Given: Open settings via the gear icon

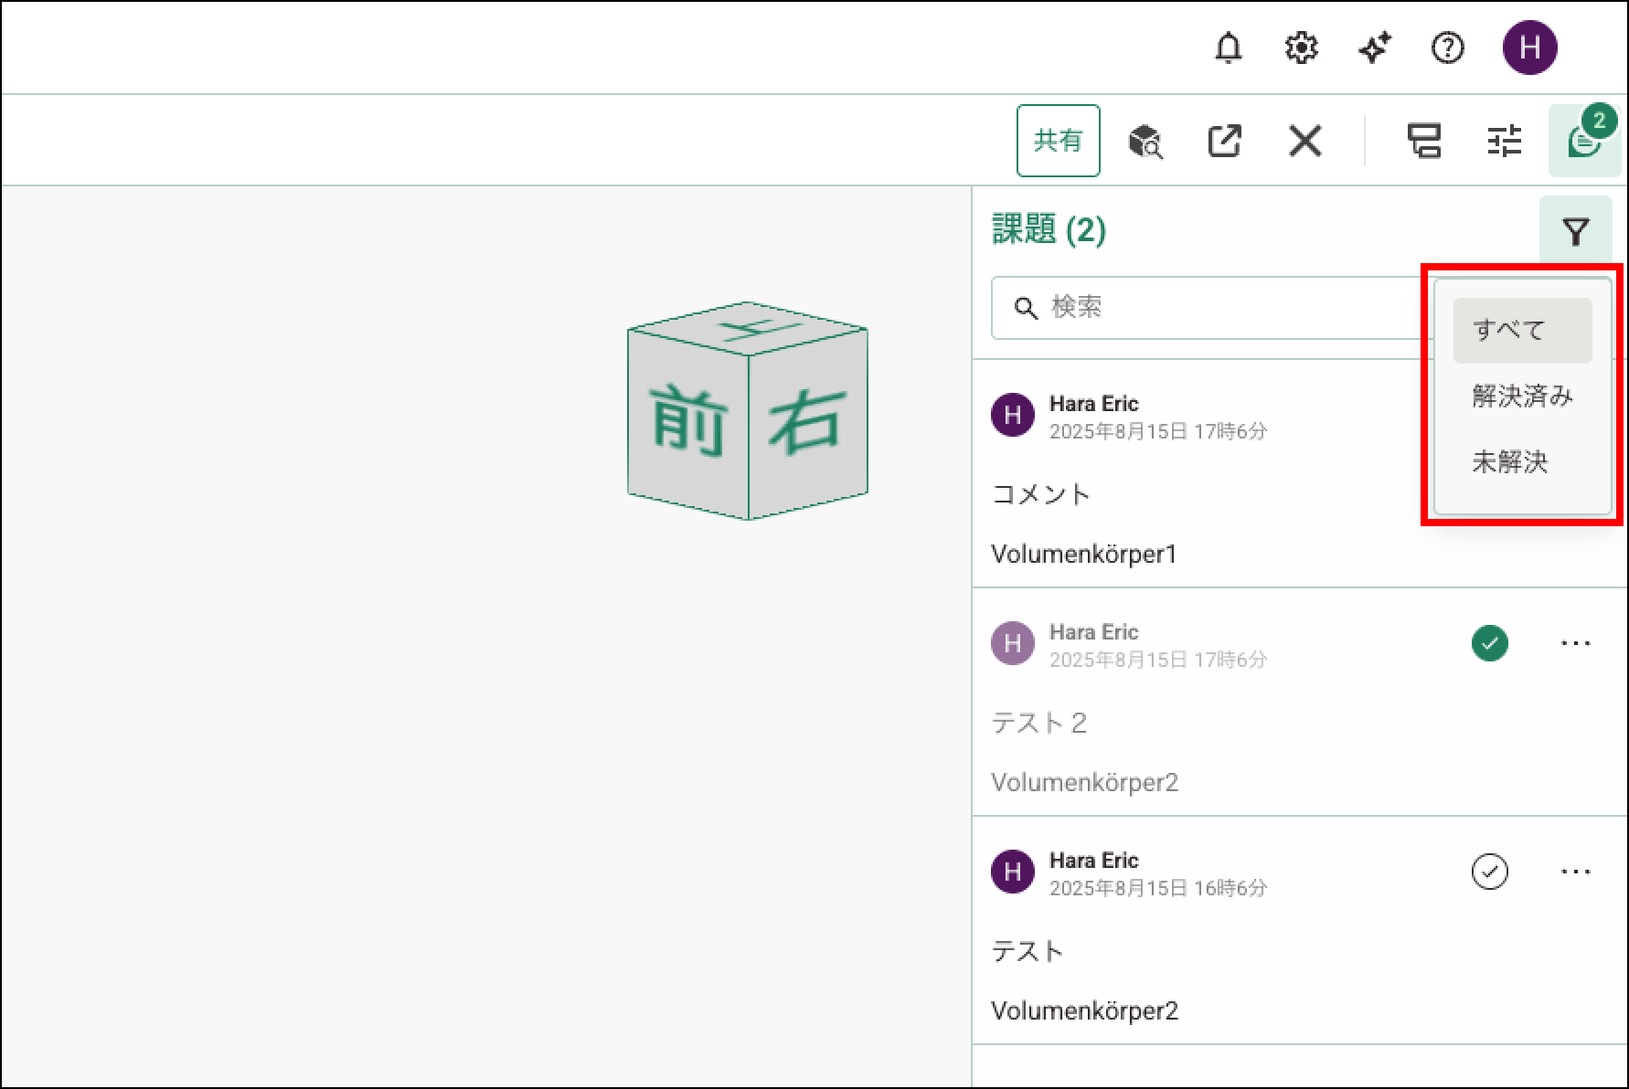Looking at the screenshot, I should [1301, 48].
